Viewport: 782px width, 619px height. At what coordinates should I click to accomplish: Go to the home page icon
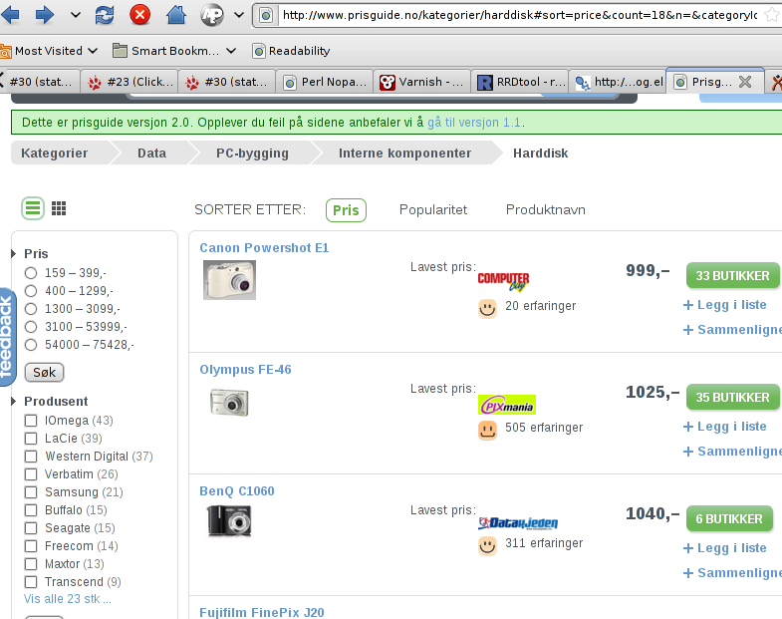click(x=176, y=15)
